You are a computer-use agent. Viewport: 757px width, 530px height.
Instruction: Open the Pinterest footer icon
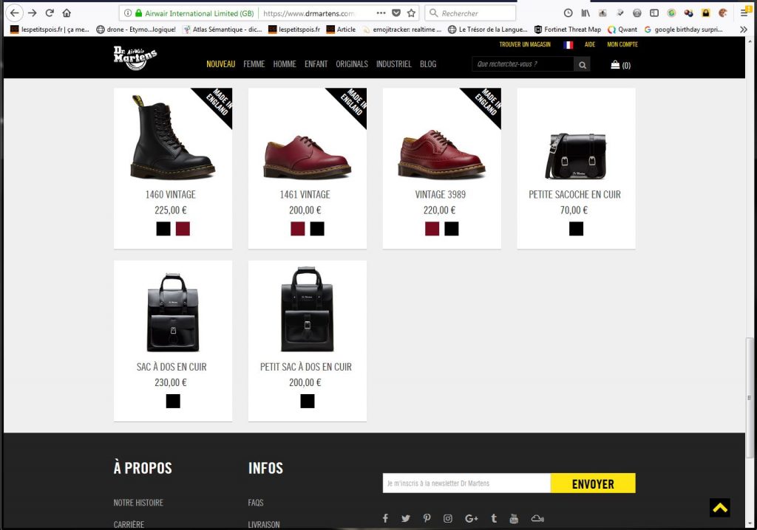[427, 518]
